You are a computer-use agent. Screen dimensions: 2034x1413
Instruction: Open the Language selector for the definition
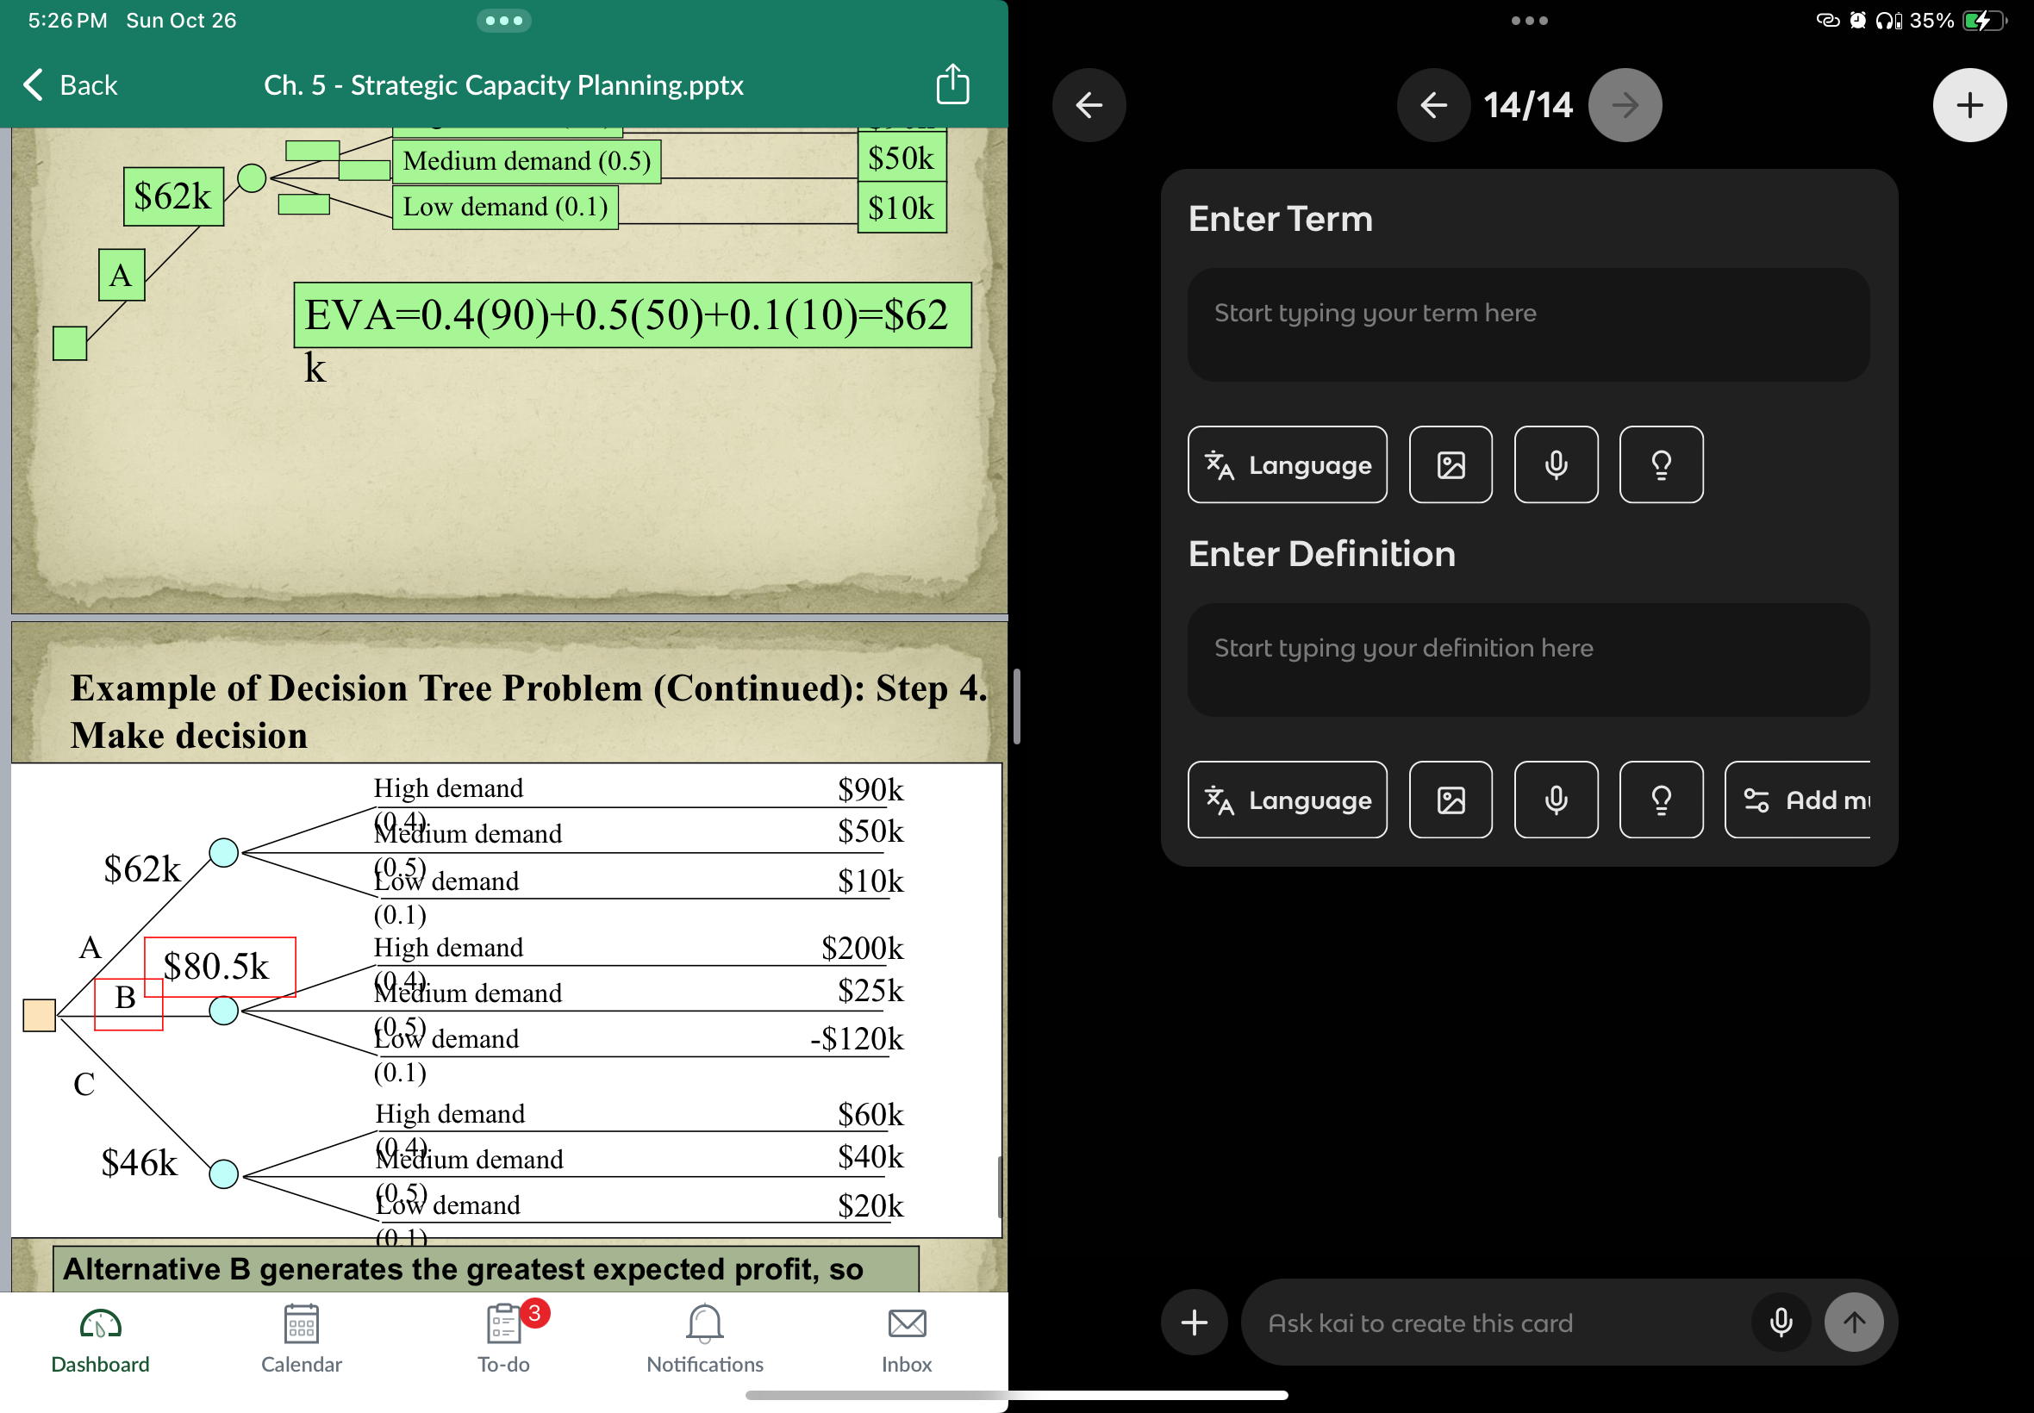pyautogui.click(x=1287, y=800)
